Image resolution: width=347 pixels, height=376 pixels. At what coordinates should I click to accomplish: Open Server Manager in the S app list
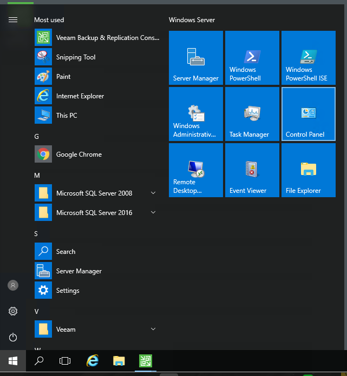tap(97, 271)
